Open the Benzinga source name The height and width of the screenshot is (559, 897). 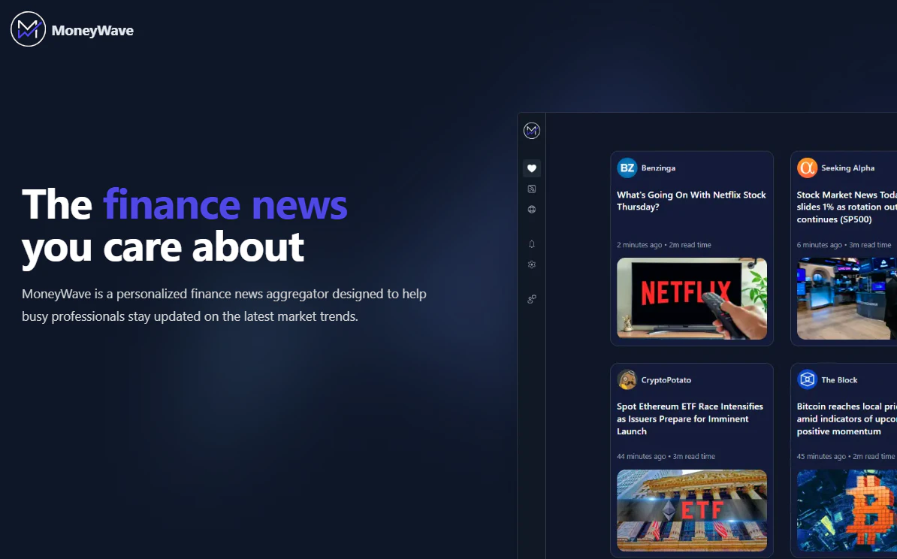coord(658,168)
